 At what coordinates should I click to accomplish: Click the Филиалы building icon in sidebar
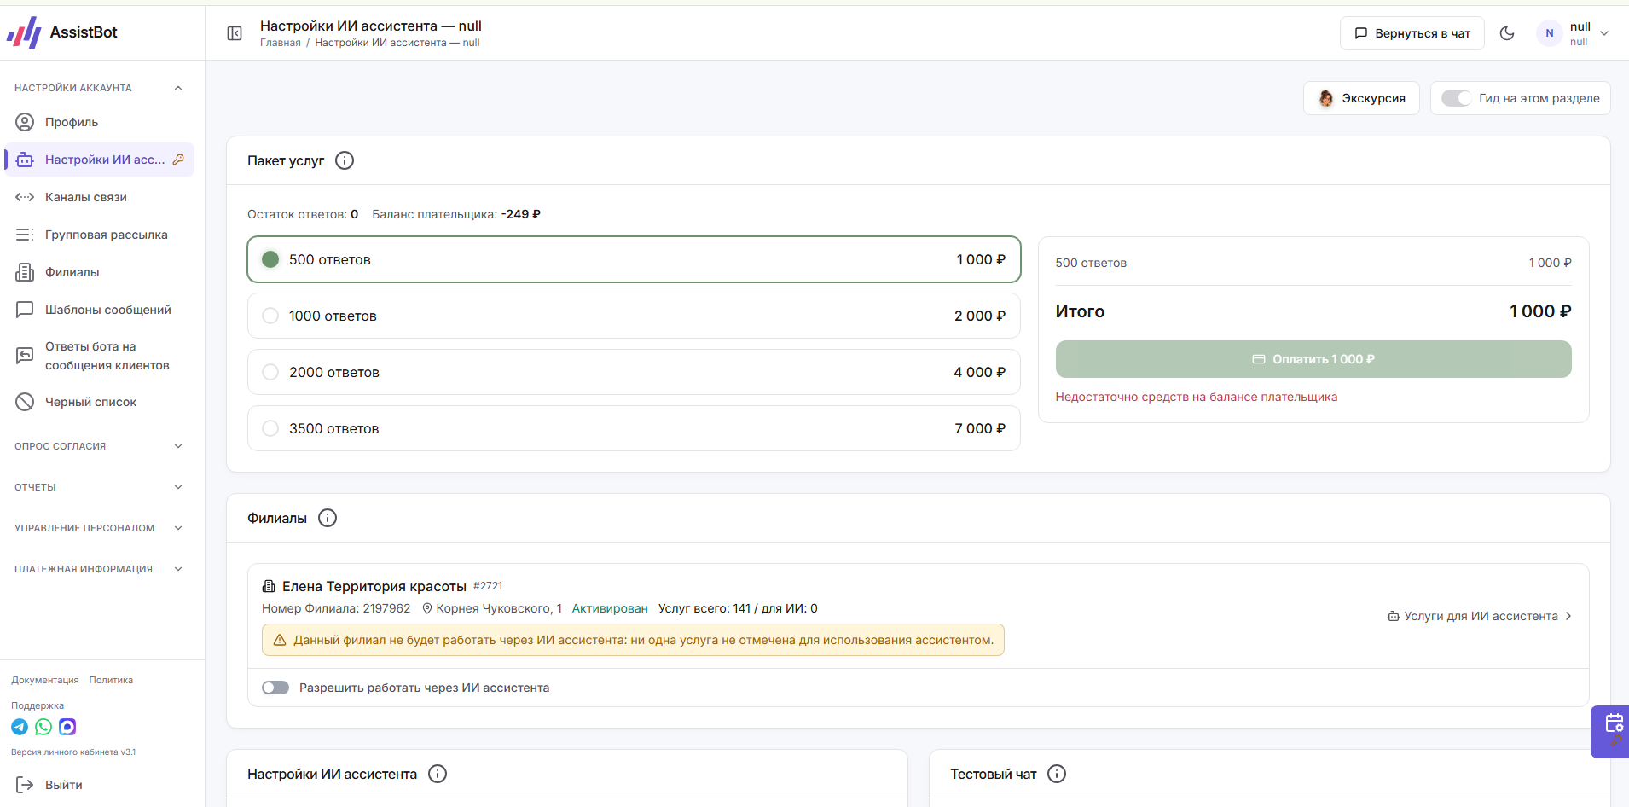coord(25,272)
